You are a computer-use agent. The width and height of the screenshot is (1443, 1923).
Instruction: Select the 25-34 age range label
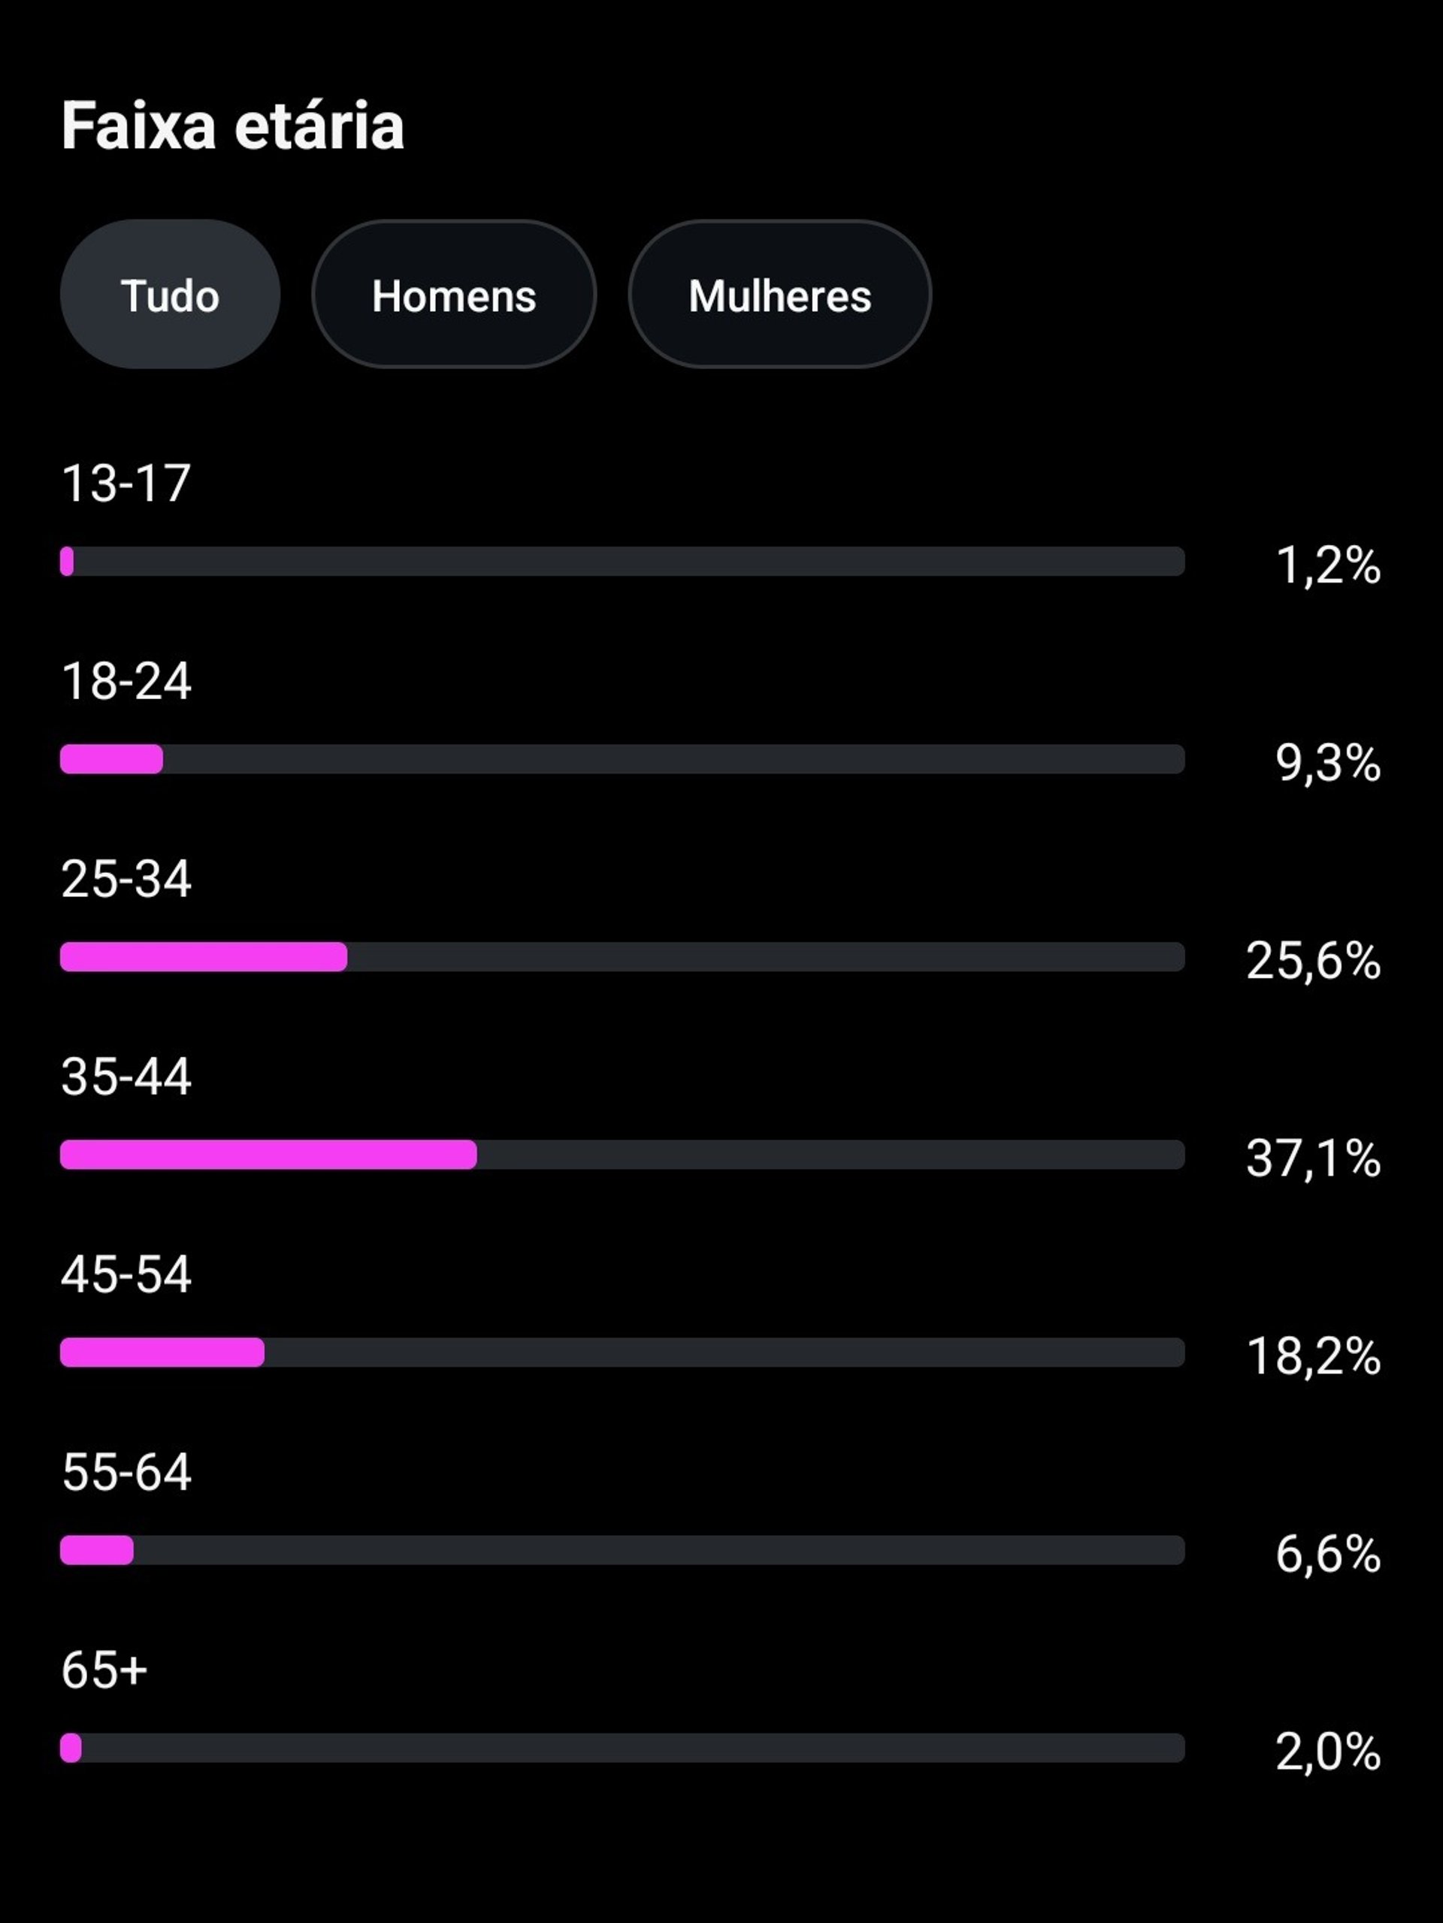tap(126, 878)
